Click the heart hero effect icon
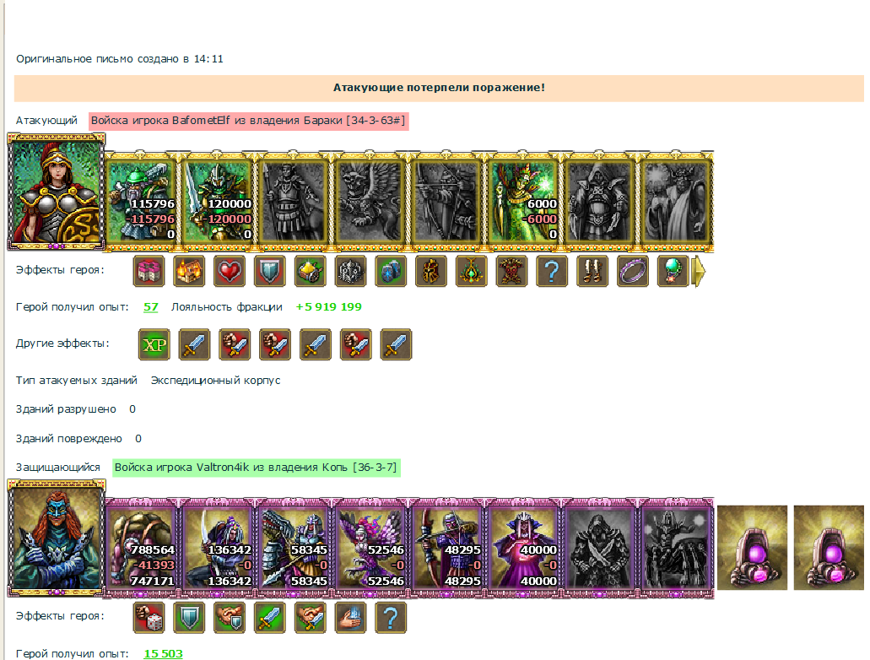Image resolution: width=870 pixels, height=660 pixels. pos(230,271)
